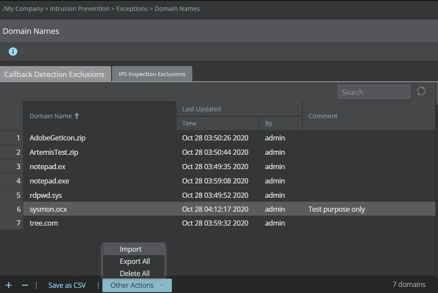The height and width of the screenshot is (293, 438).
Task: Click row number 1 cell
Action: (12, 138)
